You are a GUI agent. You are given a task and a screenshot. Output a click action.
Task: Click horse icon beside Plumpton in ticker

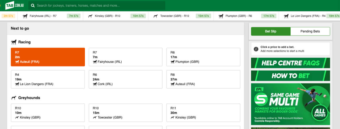pos(221,16)
